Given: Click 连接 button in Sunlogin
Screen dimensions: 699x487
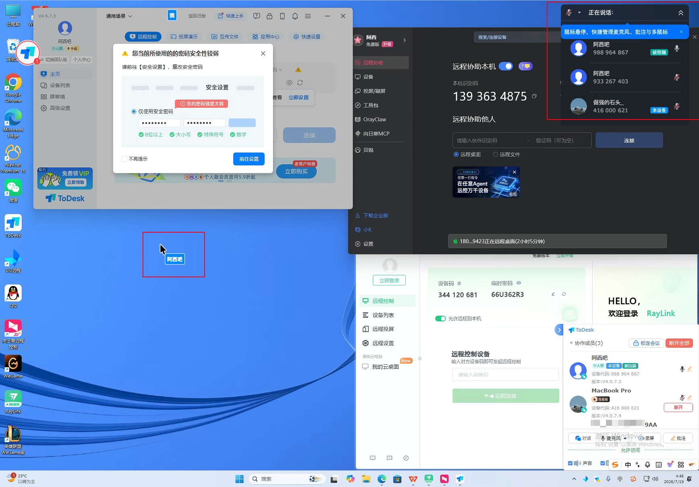Looking at the screenshot, I should coord(629,140).
